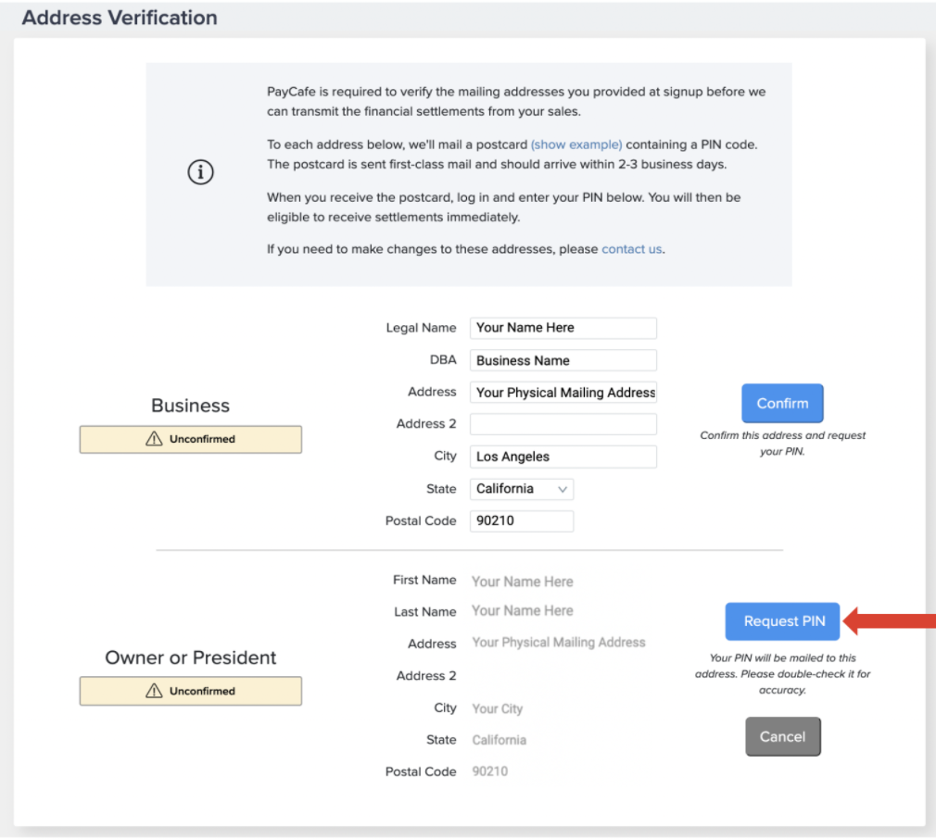Open the State dropdown showing California
936x839 pixels.
coord(521,489)
